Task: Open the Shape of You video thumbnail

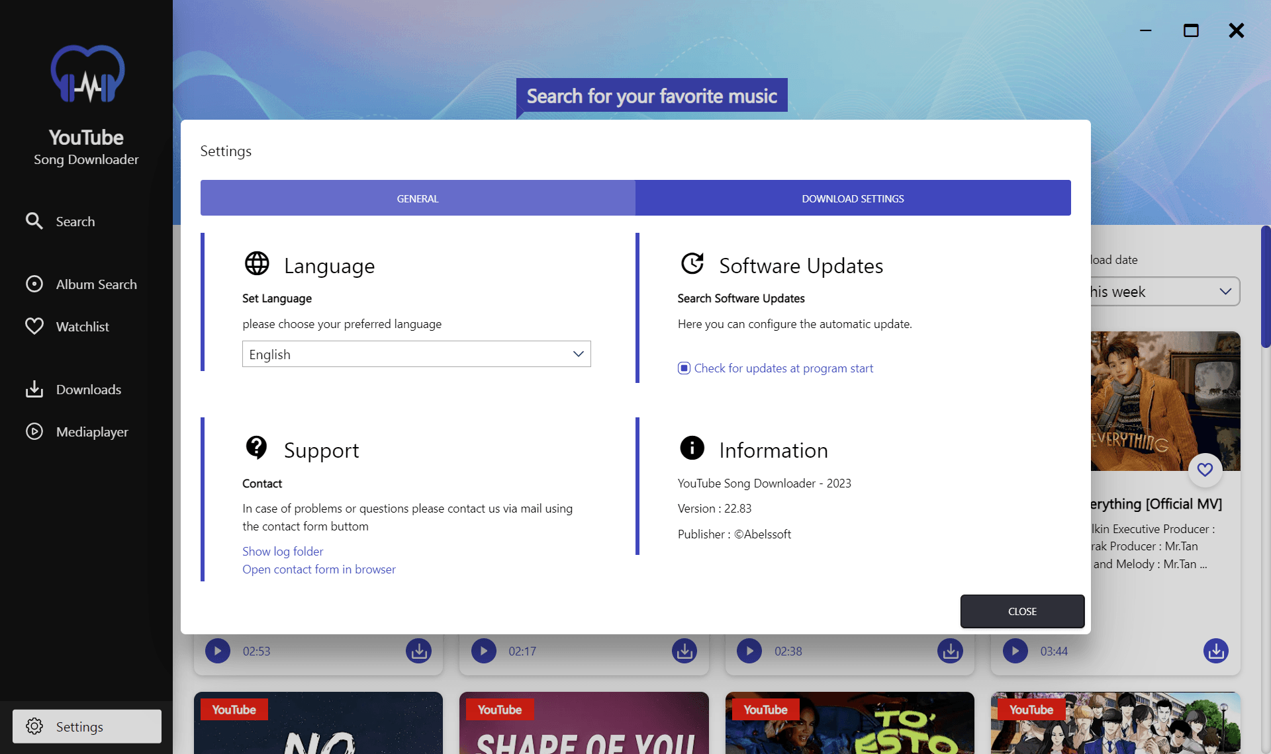Action: [x=584, y=723]
